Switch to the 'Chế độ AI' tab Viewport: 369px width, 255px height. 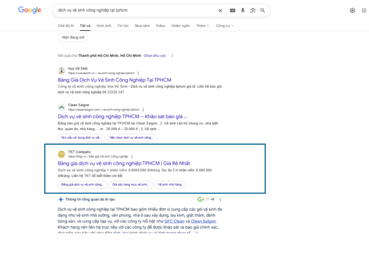click(x=66, y=26)
